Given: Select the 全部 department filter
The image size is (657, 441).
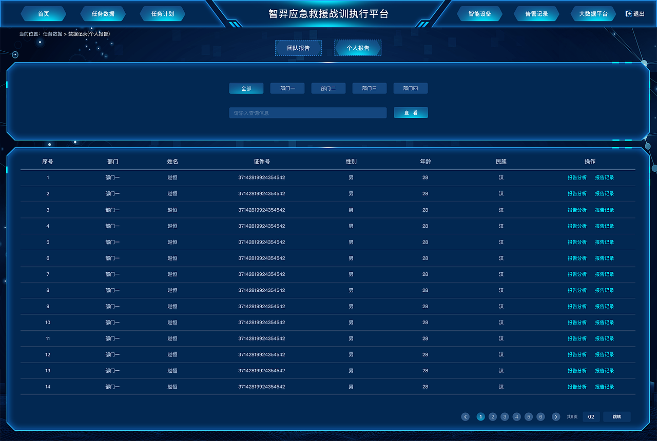Looking at the screenshot, I should pyautogui.click(x=246, y=88).
